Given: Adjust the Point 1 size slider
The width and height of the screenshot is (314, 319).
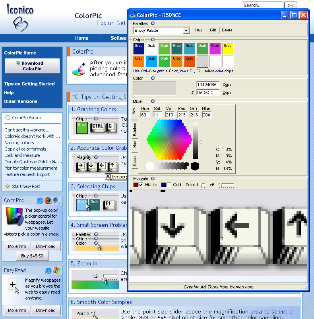Looking at the screenshot, I should [203, 185].
